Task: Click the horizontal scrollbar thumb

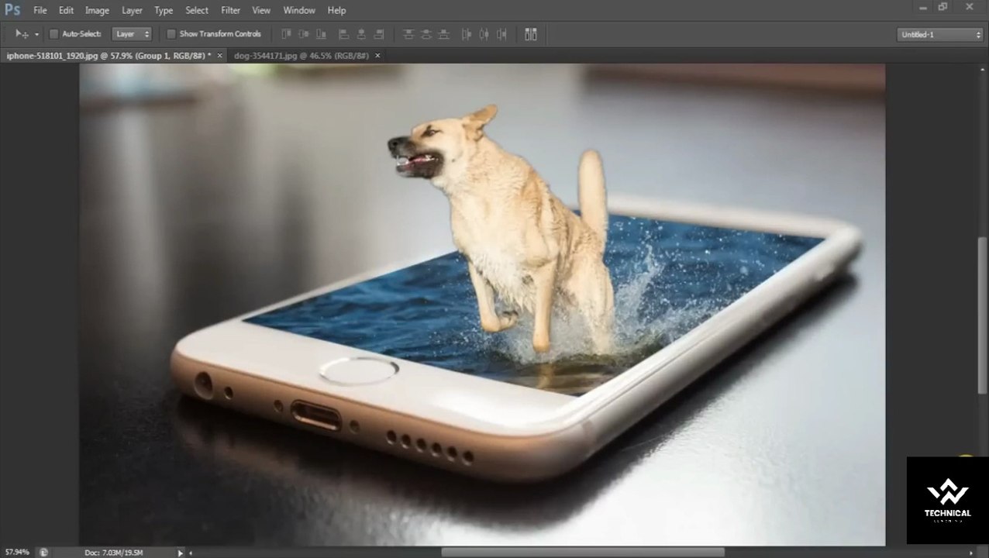Action: coord(583,553)
